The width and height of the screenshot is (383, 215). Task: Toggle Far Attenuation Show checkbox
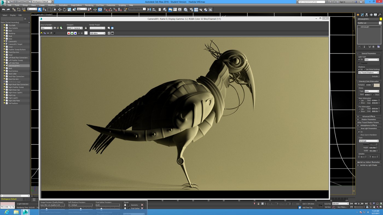[359, 111]
